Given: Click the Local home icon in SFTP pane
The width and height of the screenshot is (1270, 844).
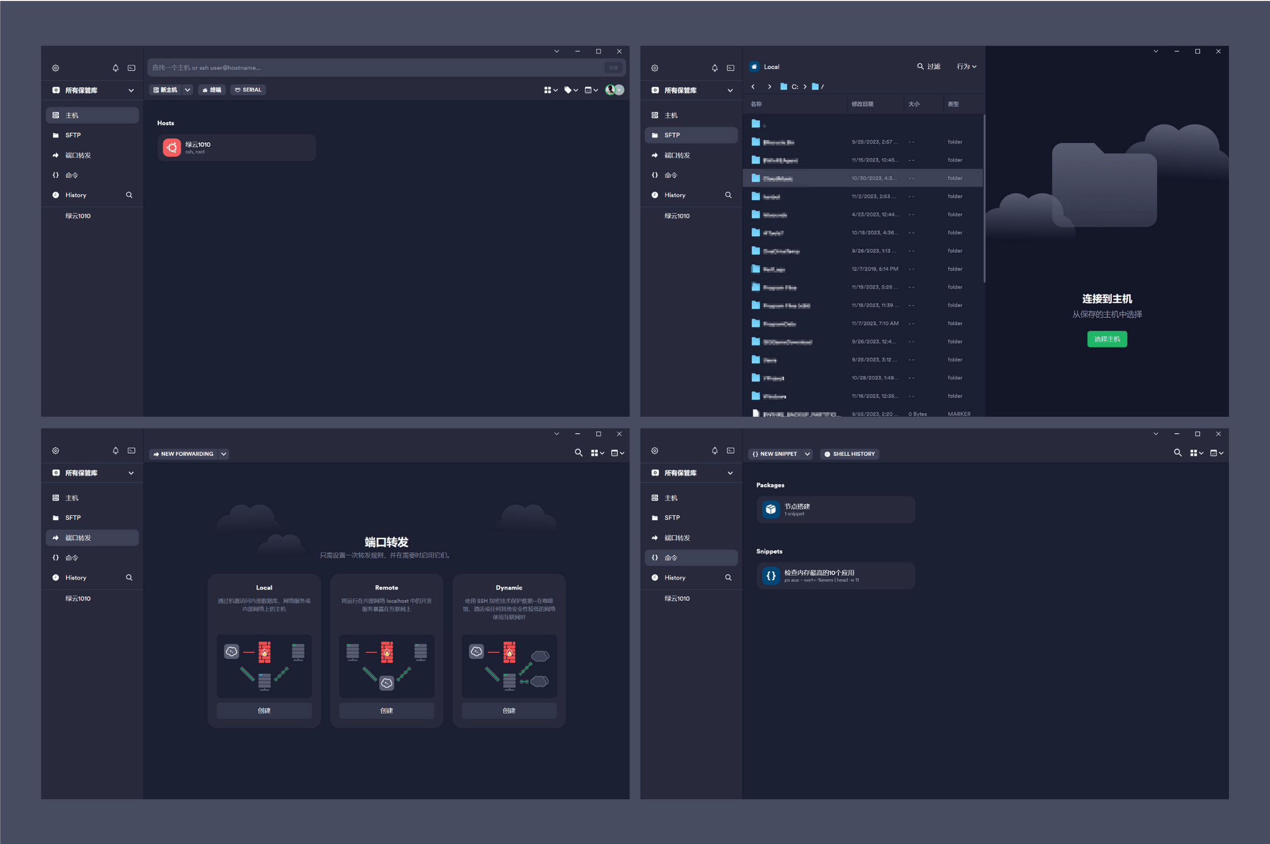Looking at the screenshot, I should click(x=754, y=67).
